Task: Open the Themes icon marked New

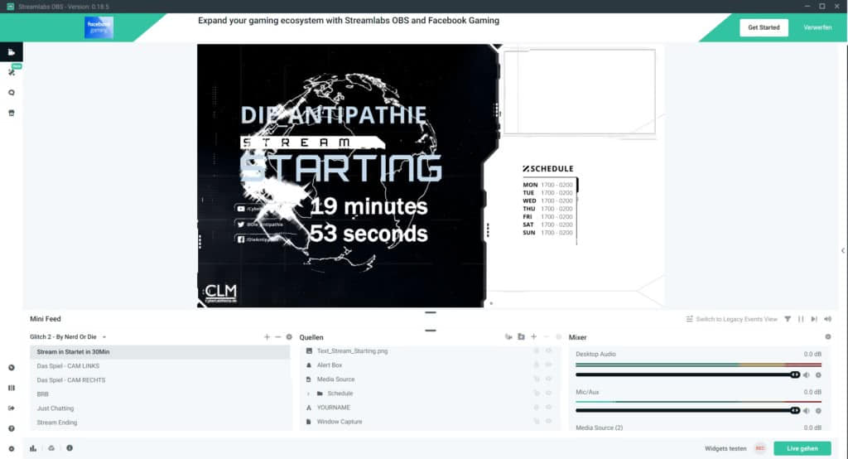Action: [12, 73]
